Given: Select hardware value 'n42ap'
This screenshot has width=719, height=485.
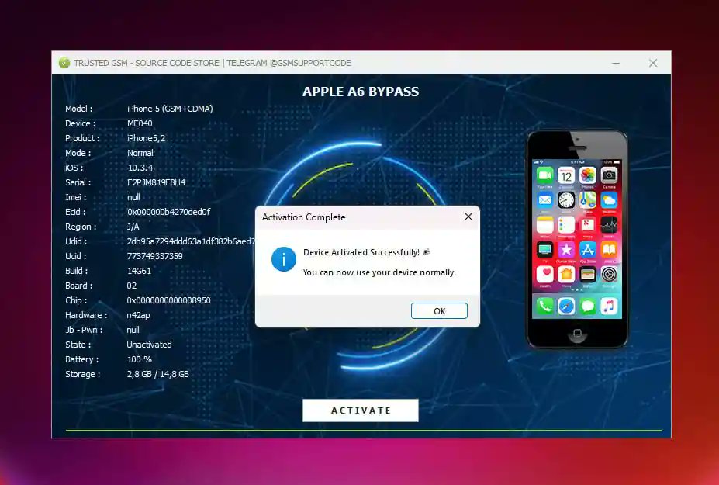Looking at the screenshot, I should (x=138, y=315).
